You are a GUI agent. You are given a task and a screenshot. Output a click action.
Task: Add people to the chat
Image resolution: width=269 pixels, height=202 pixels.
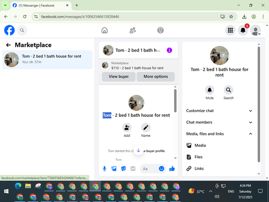click(x=127, y=128)
